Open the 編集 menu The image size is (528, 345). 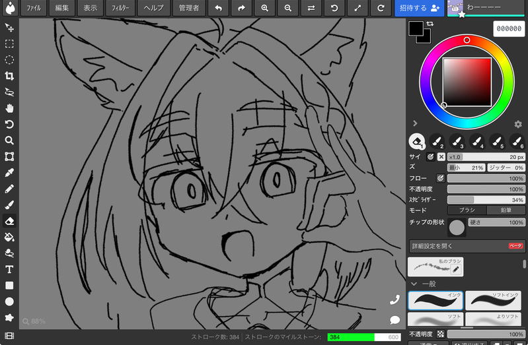coord(62,8)
